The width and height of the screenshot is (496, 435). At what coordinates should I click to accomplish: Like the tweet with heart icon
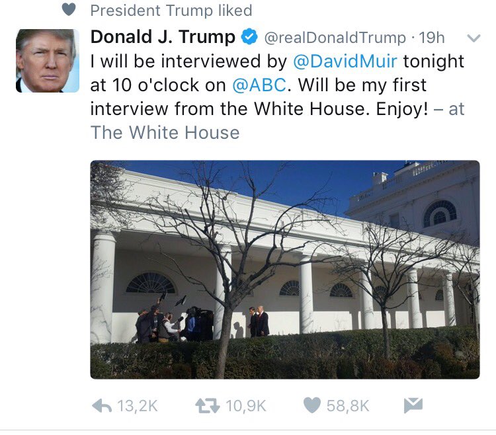(312, 405)
